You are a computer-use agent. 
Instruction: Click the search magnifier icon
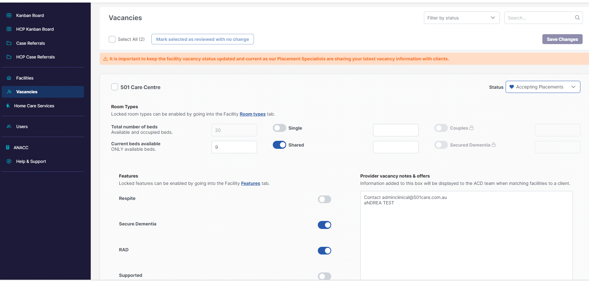pos(577,18)
